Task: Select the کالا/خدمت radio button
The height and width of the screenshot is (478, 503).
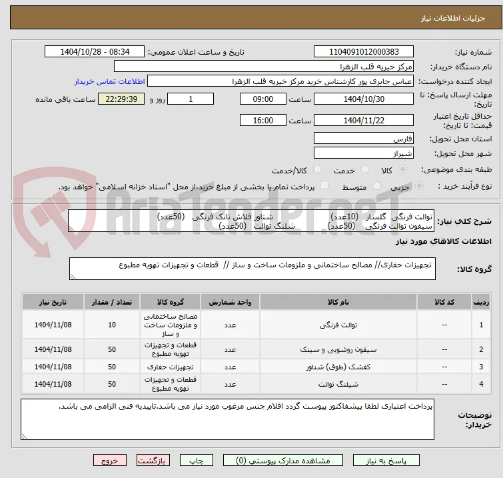Action: [x=317, y=169]
